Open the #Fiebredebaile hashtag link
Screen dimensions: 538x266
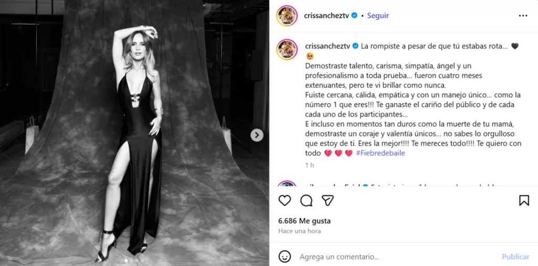click(x=380, y=153)
